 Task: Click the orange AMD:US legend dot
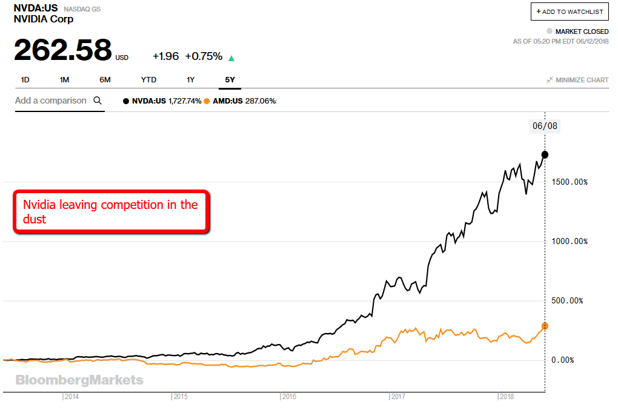[207, 101]
